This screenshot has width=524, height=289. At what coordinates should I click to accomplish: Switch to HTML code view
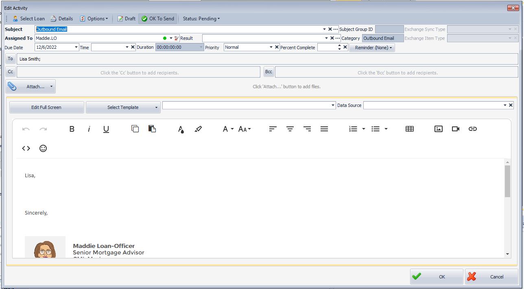pyautogui.click(x=26, y=148)
